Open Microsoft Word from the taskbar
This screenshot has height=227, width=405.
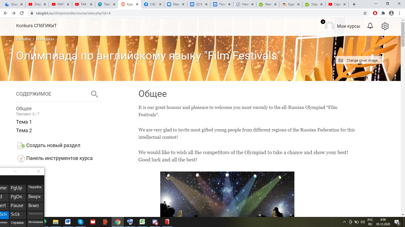coord(68,222)
